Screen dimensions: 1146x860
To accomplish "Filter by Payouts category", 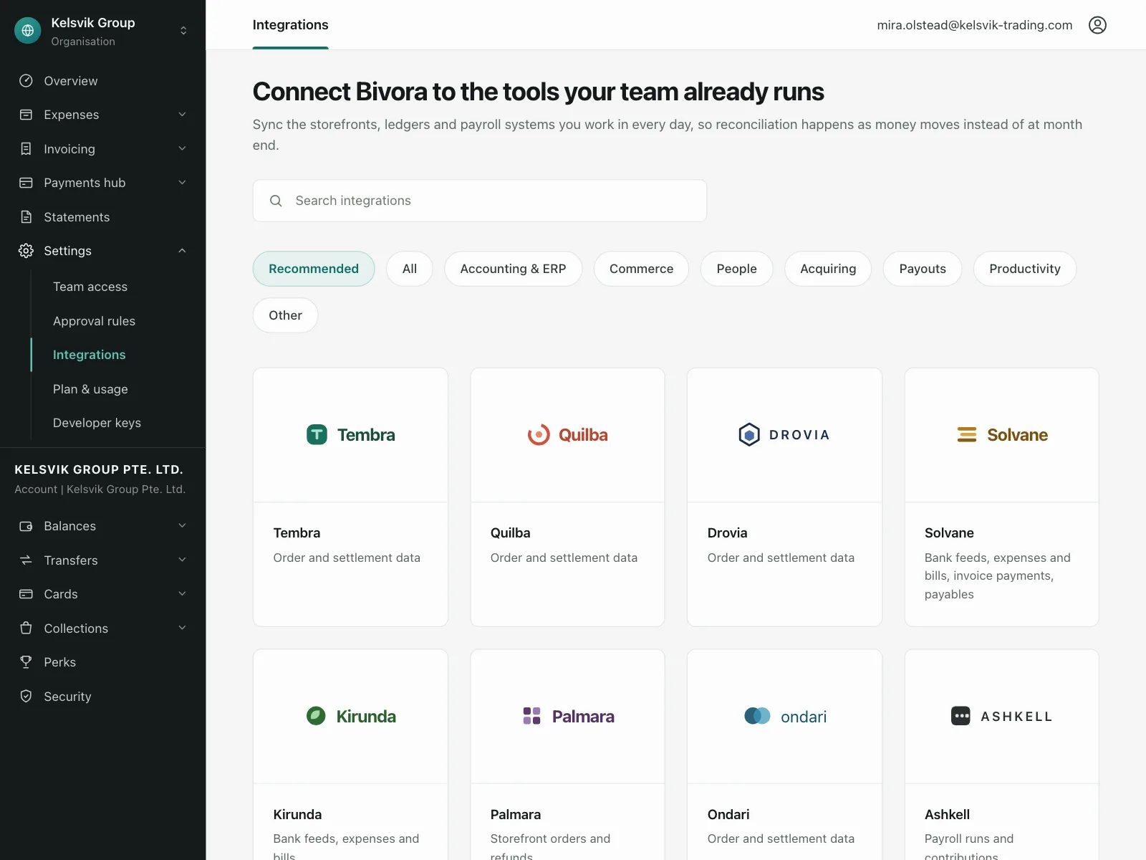I will [x=923, y=269].
